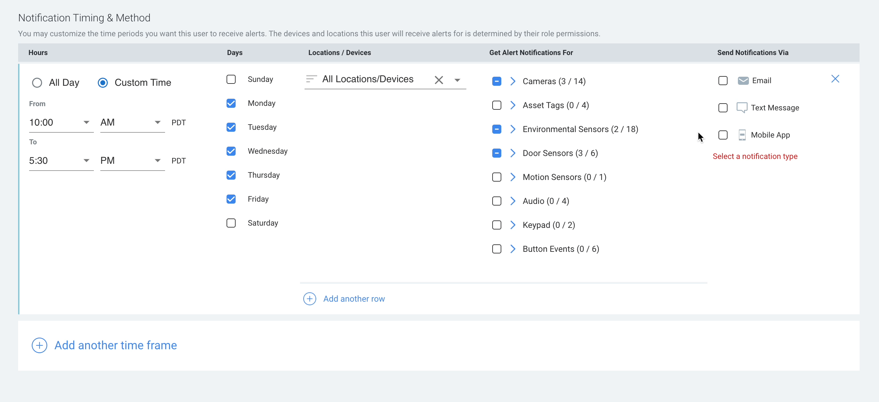The height and width of the screenshot is (402, 879).
Task: Toggle the Door Sensors partial selection checkbox
Action: (496, 153)
